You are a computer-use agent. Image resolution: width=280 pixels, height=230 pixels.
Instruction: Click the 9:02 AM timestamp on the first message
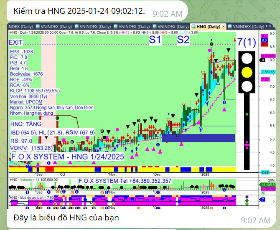pos(168,14)
